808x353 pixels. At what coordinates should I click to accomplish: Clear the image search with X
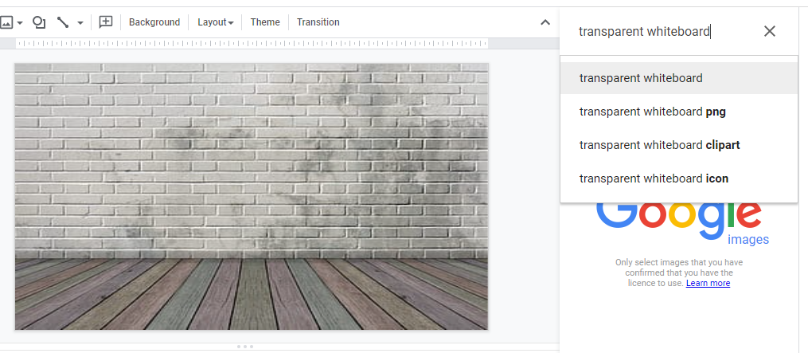tap(769, 31)
